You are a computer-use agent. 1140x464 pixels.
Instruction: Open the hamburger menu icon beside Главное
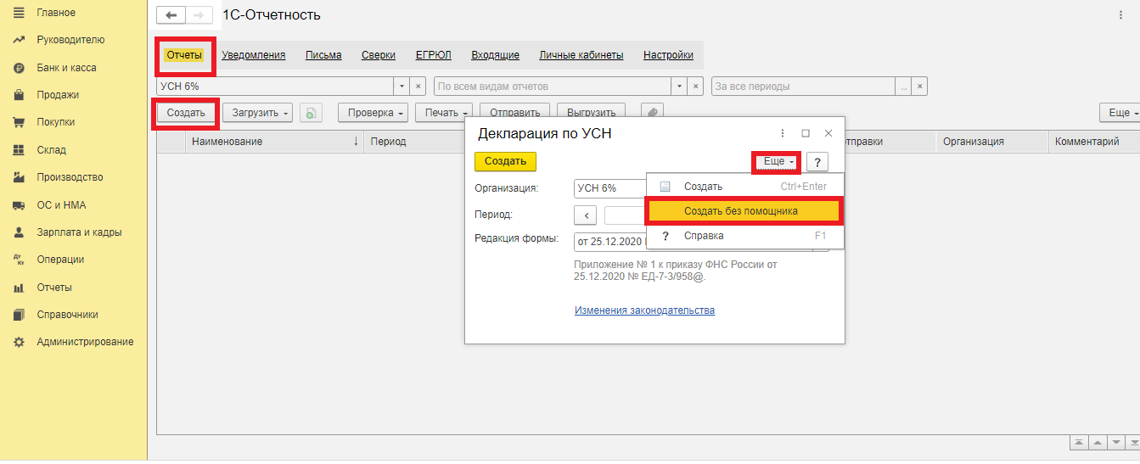pos(19,13)
